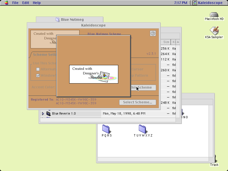Click the menu bar clock
Viewport: 228px width, 171px height.
tap(181, 3)
